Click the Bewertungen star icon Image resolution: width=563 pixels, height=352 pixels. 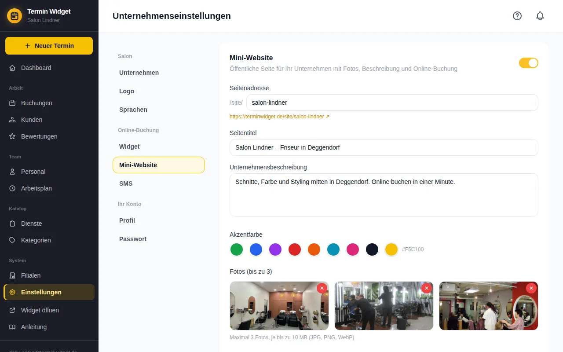(12, 136)
